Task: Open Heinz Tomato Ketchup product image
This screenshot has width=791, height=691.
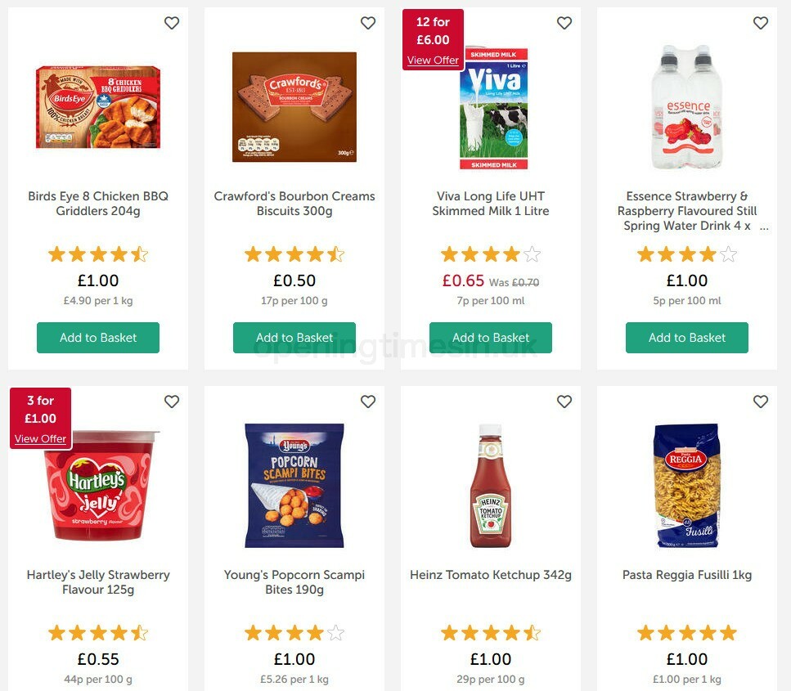Action: tap(491, 486)
